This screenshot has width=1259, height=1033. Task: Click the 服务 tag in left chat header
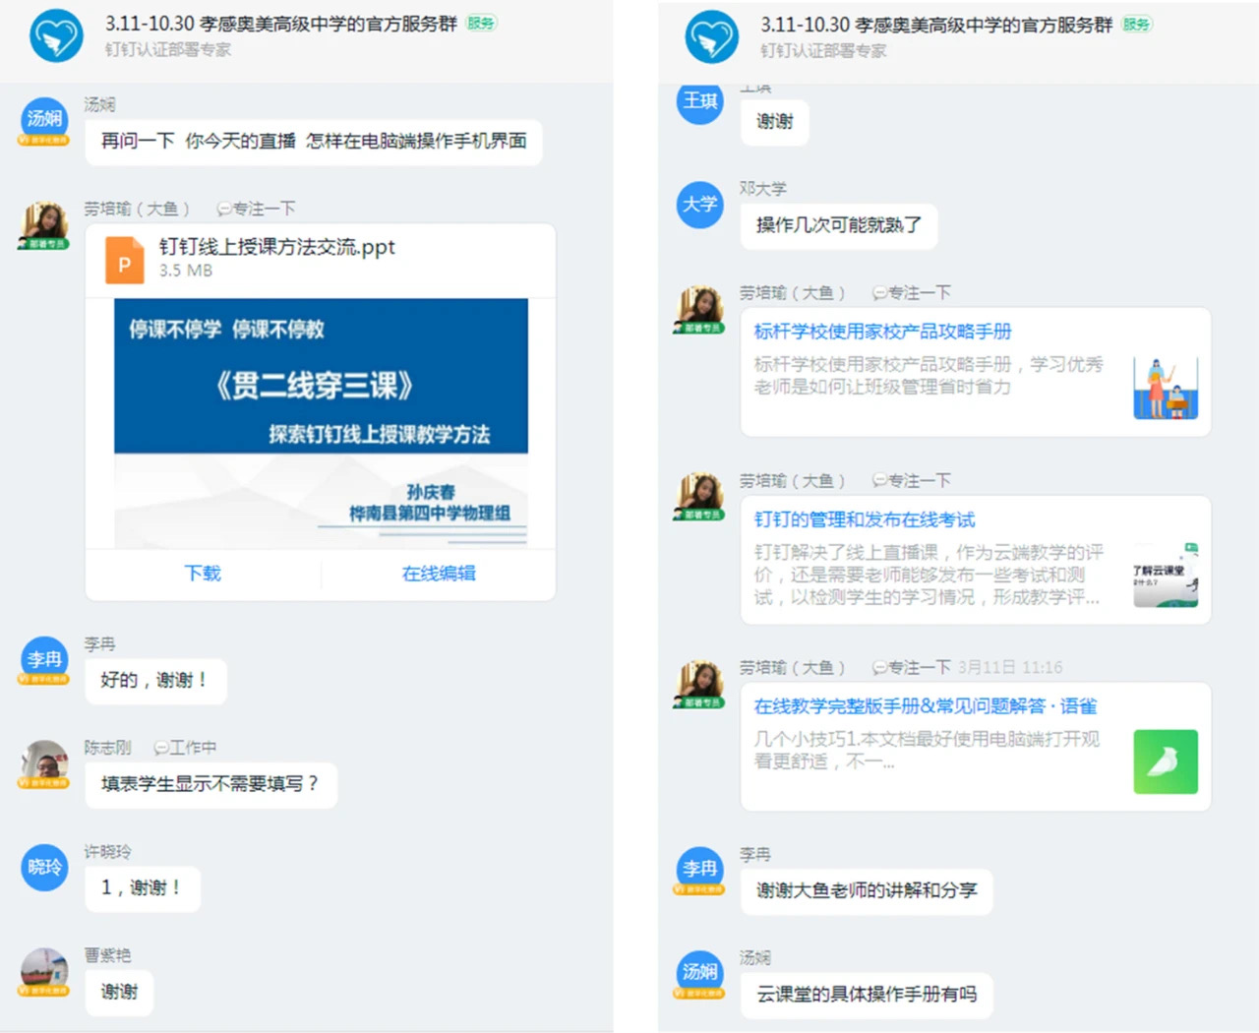481,23
